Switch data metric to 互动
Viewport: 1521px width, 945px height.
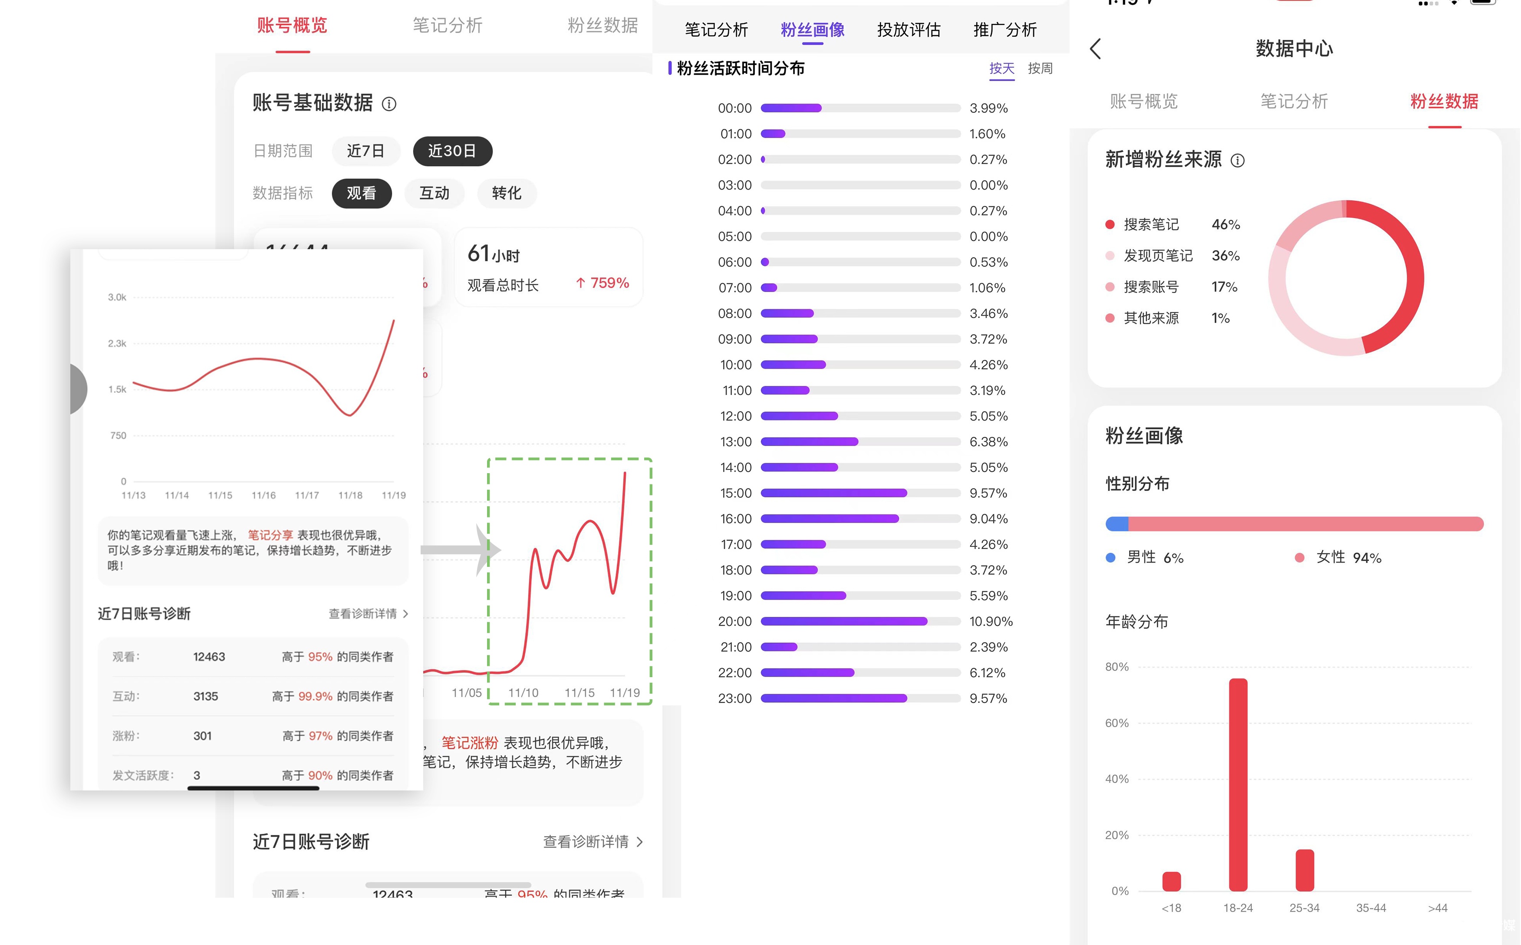435,193
